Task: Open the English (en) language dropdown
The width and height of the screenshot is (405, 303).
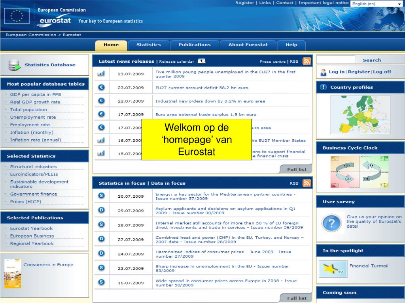Action: [x=377, y=4]
